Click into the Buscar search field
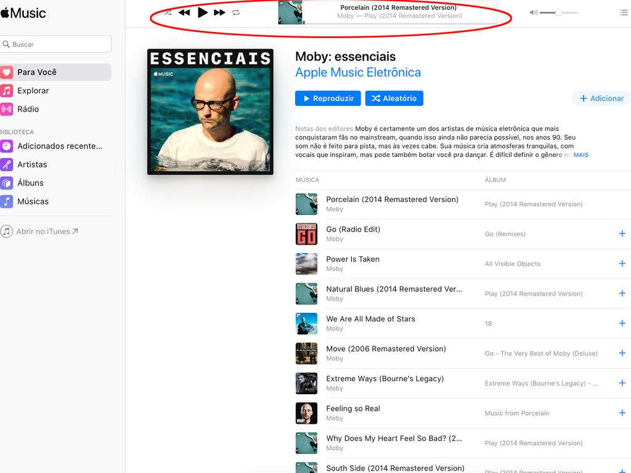 tap(56, 44)
